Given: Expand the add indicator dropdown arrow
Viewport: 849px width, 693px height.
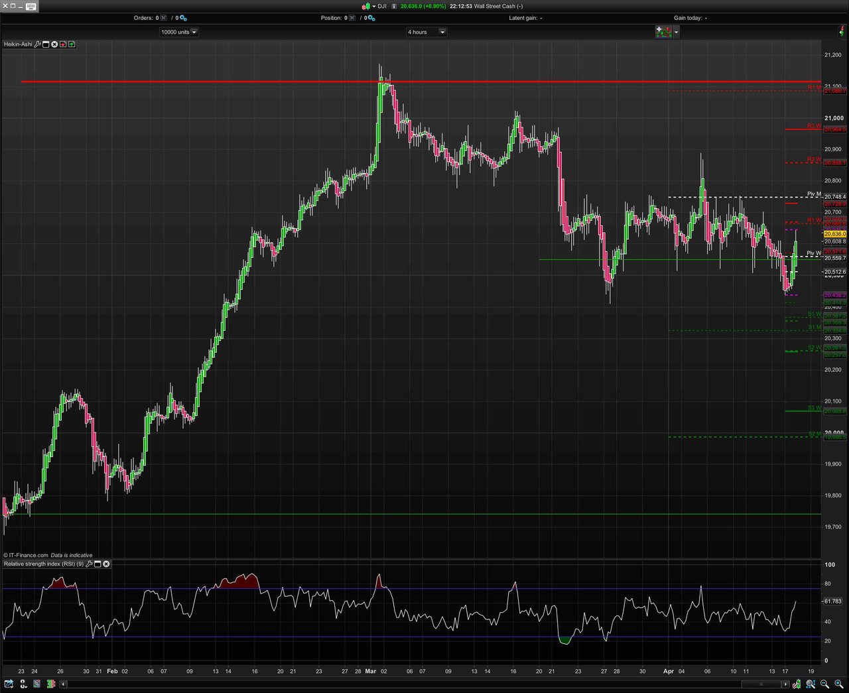Looking at the screenshot, I should point(677,32).
